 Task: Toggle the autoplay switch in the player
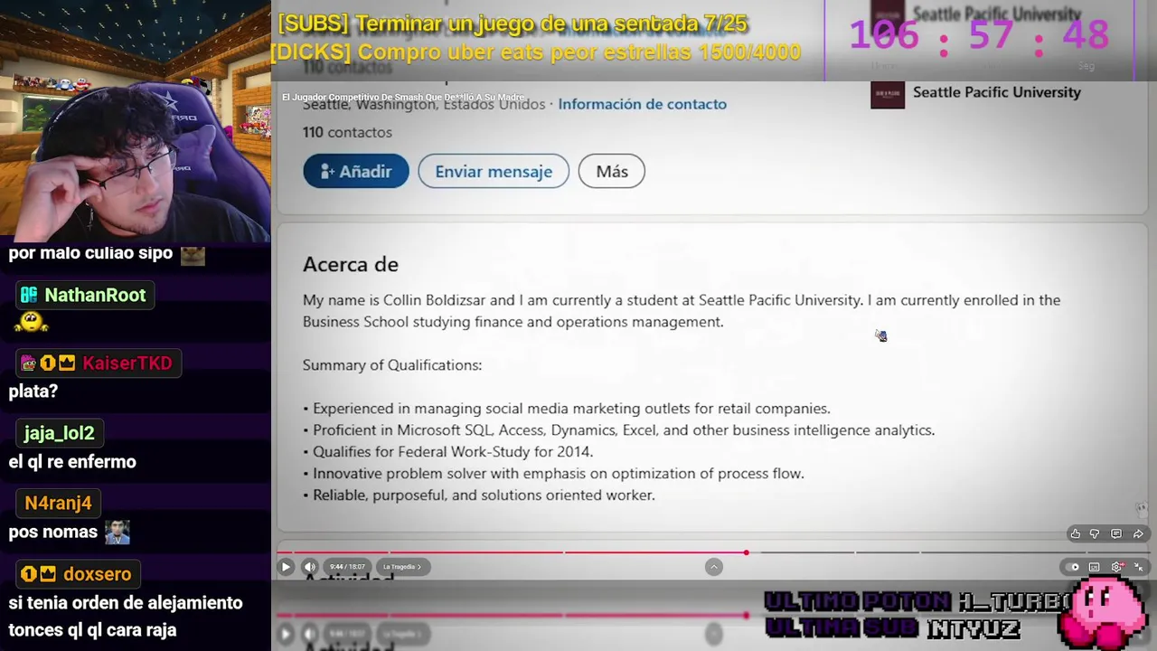point(1073,567)
